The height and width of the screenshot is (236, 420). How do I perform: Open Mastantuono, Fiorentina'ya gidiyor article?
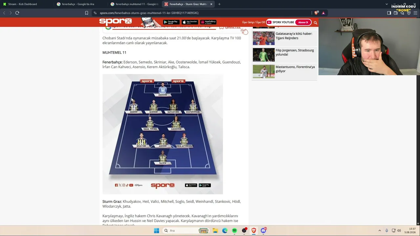(x=295, y=69)
